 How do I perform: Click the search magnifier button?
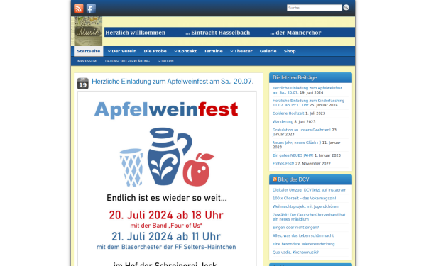[x=346, y=8]
